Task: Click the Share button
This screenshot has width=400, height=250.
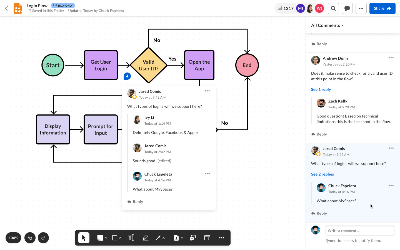Action: (x=382, y=8)
